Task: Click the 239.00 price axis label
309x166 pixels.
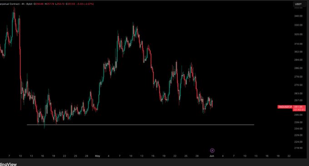Action: pyautogui.click(x=299, y=122)
